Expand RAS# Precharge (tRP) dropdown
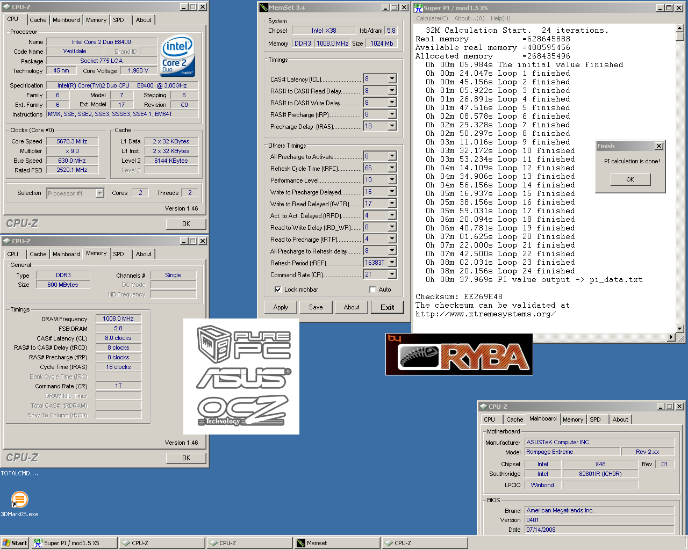The image size is (688, 550). 392,114
